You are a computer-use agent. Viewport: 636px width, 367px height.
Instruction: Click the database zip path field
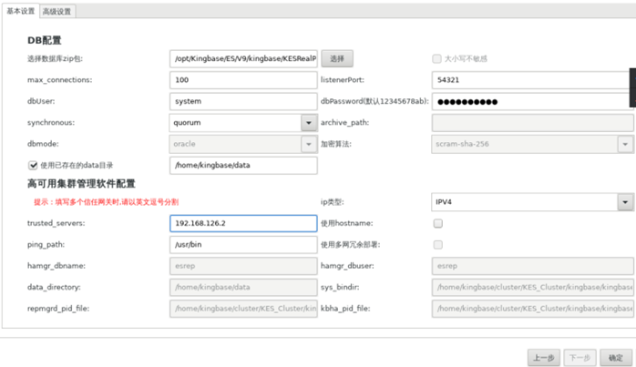242,58
